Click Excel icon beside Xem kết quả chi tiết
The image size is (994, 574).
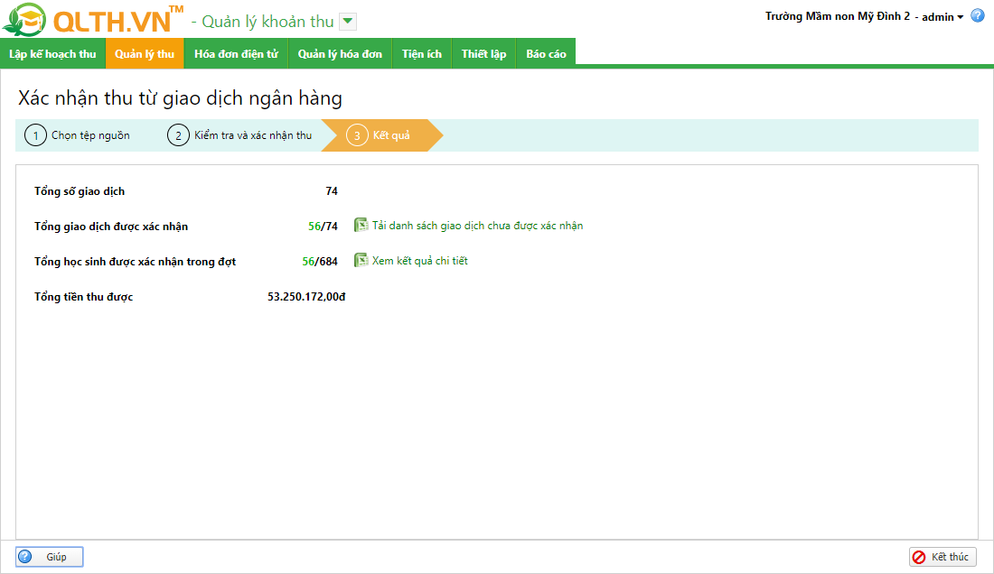click(361, 261)
